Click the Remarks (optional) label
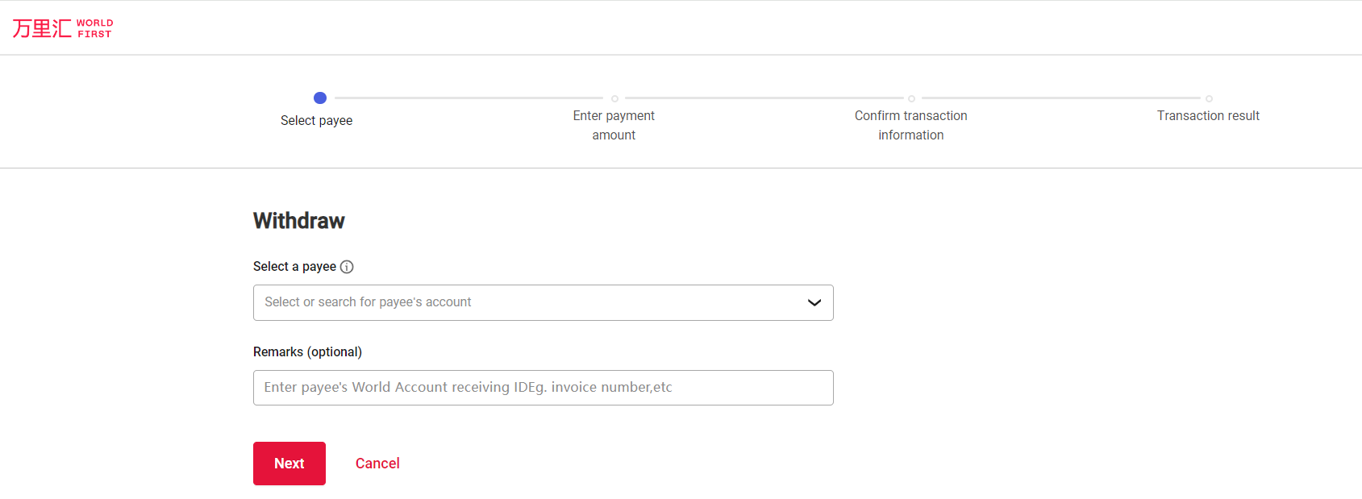 pyautogui.click(x=307, y=352)
